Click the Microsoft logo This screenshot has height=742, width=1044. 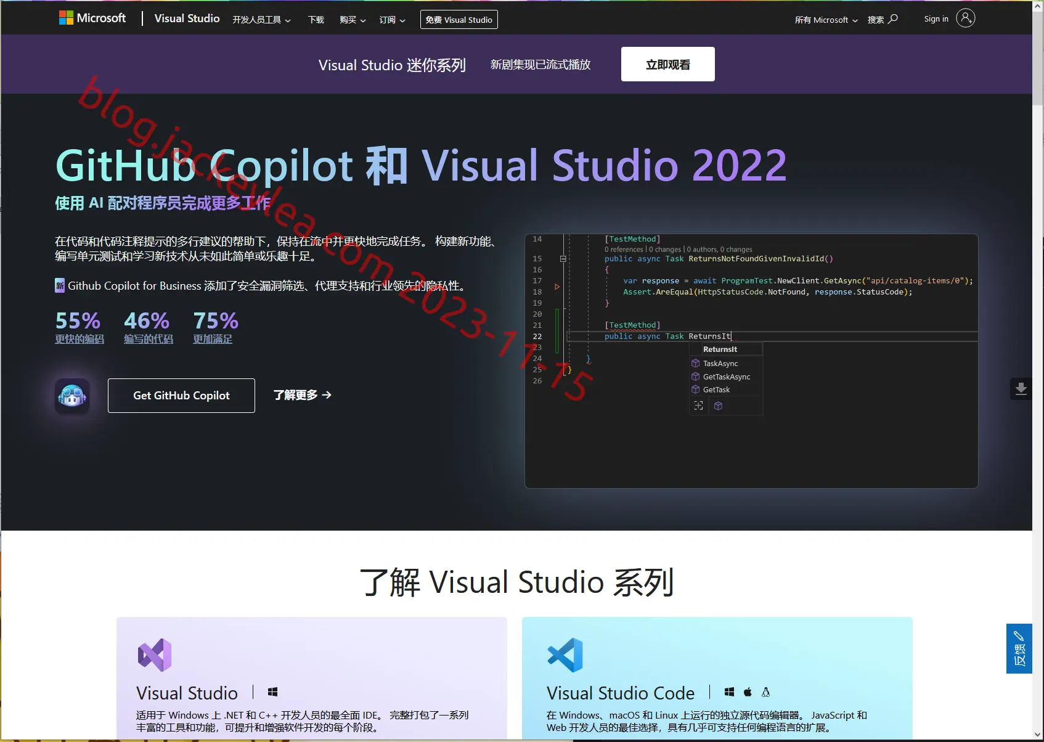tap(92, 18)
